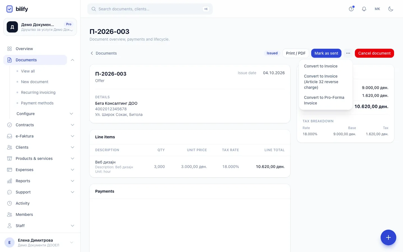Click the three-dots more actions button
Image resolution: width=403 pixels, height=252 pixels.
pos(348,53)
